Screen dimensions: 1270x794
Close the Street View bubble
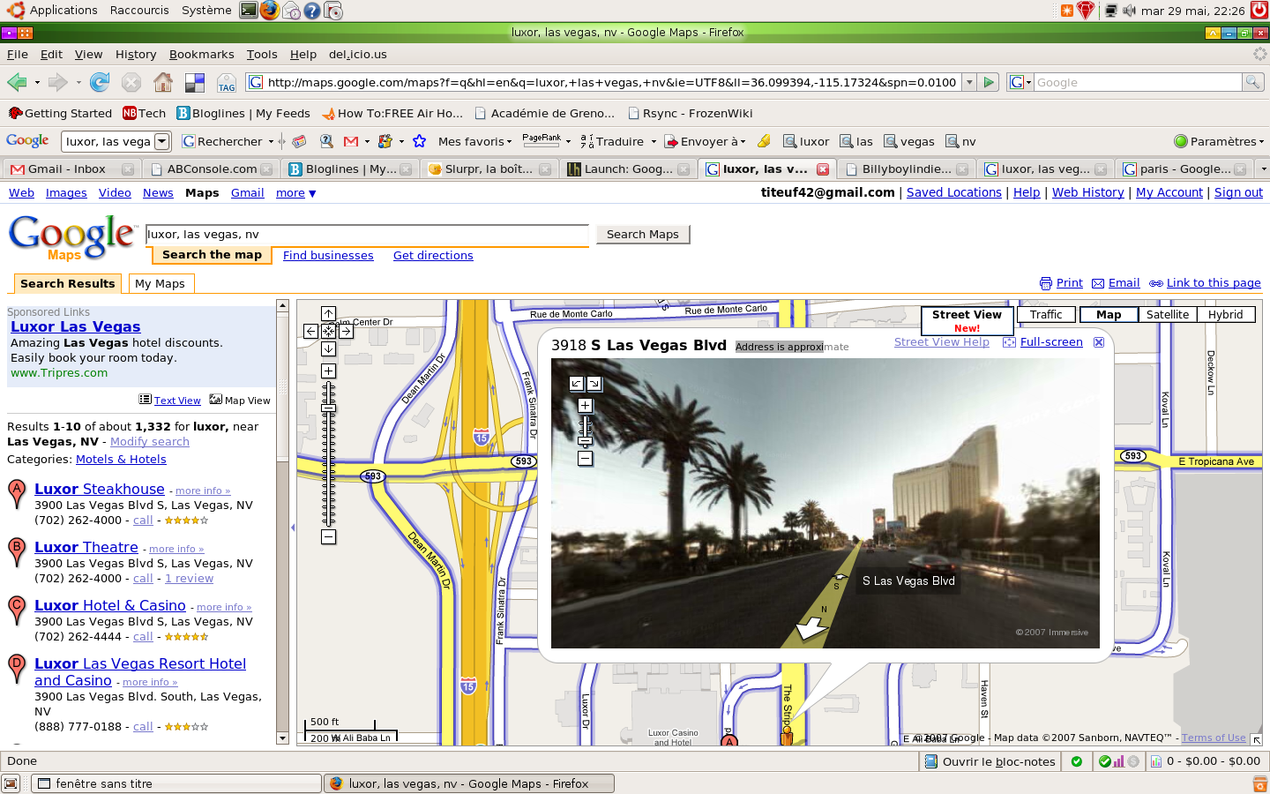[1099, 342]
